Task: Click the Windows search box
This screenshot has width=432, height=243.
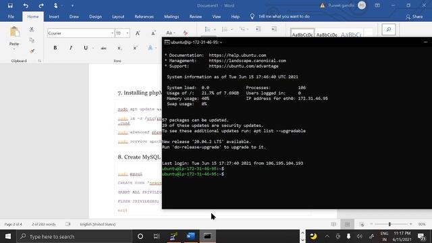Action: (x=75, y=236)
